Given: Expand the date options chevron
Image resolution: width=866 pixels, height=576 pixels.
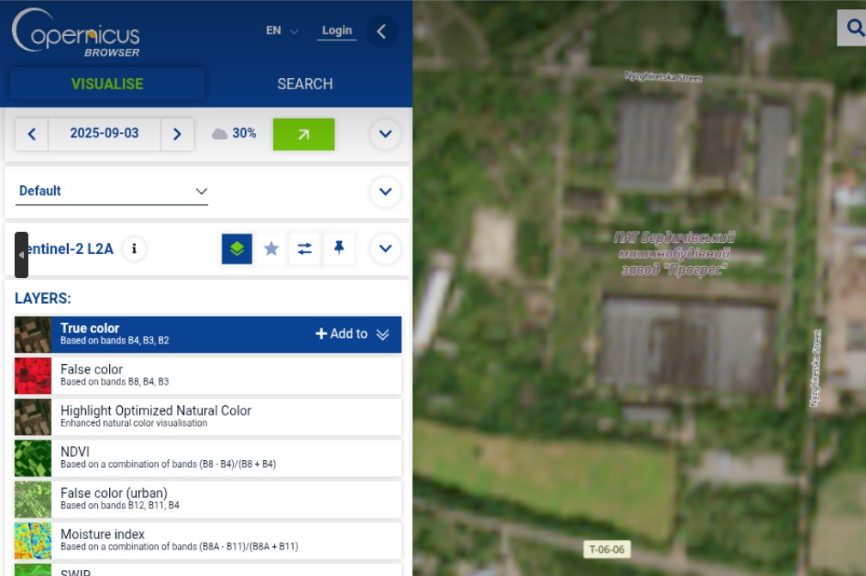Looking at the screenshot, I should (385, 134).
